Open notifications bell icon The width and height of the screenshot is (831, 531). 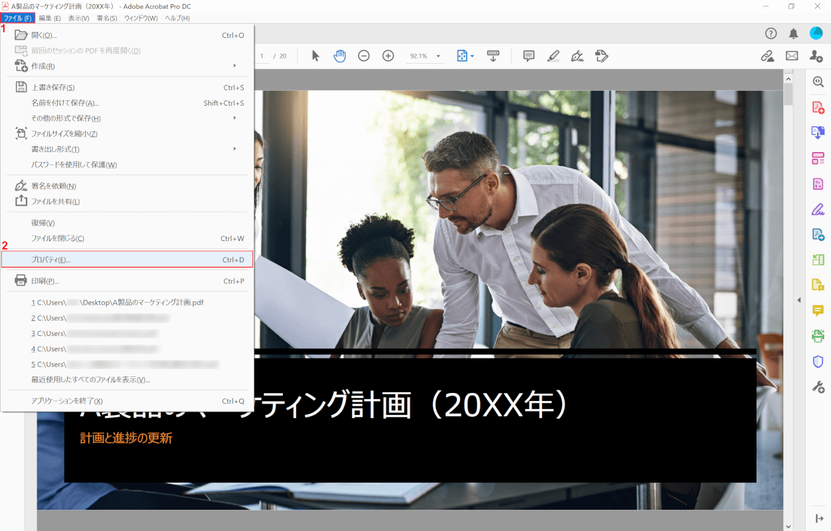click(793, 33)
